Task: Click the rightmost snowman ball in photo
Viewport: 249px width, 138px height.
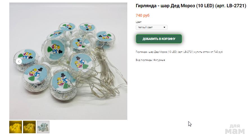Action: 105,39
